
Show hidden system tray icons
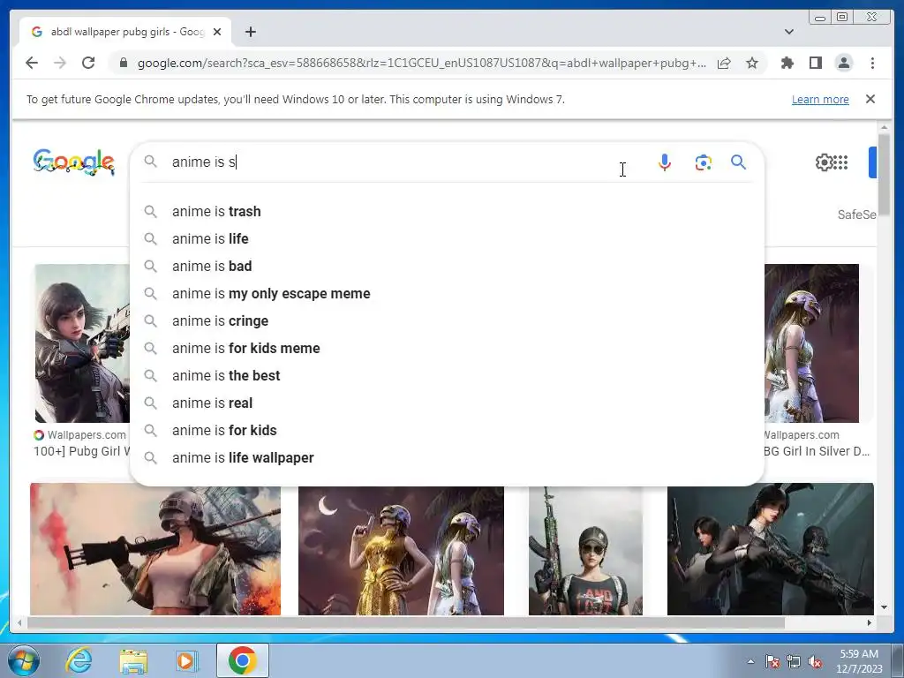[750, 661]
